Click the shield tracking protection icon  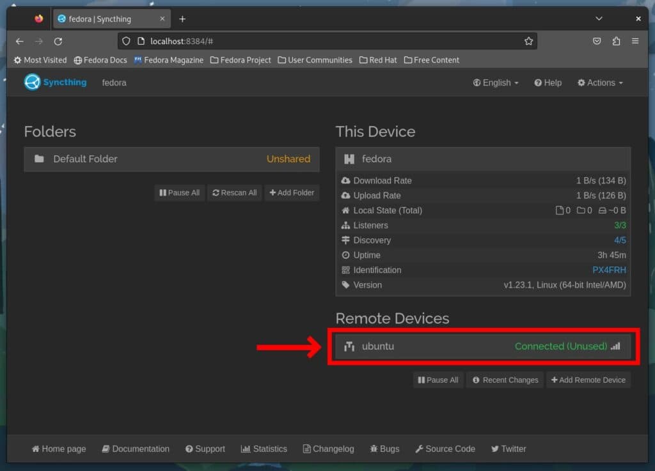pyautogui.click(x=126, y=41)
